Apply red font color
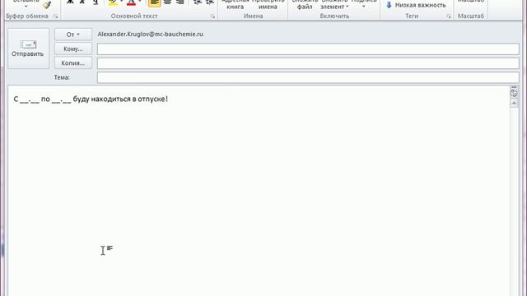Image resolution: width=527 pixels, height=296 pixels. click(132, 2)
